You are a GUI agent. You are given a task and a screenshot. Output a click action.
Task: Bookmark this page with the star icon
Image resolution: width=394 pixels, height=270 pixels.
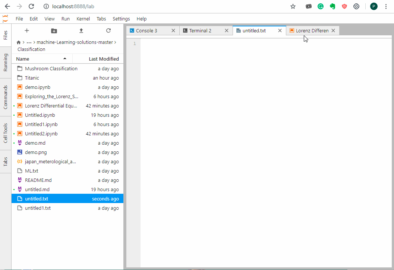(x=293, y=6)
